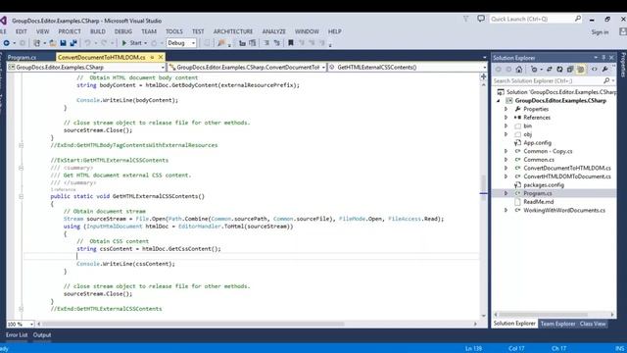Click the Undo arrow icon

(87, 43)
